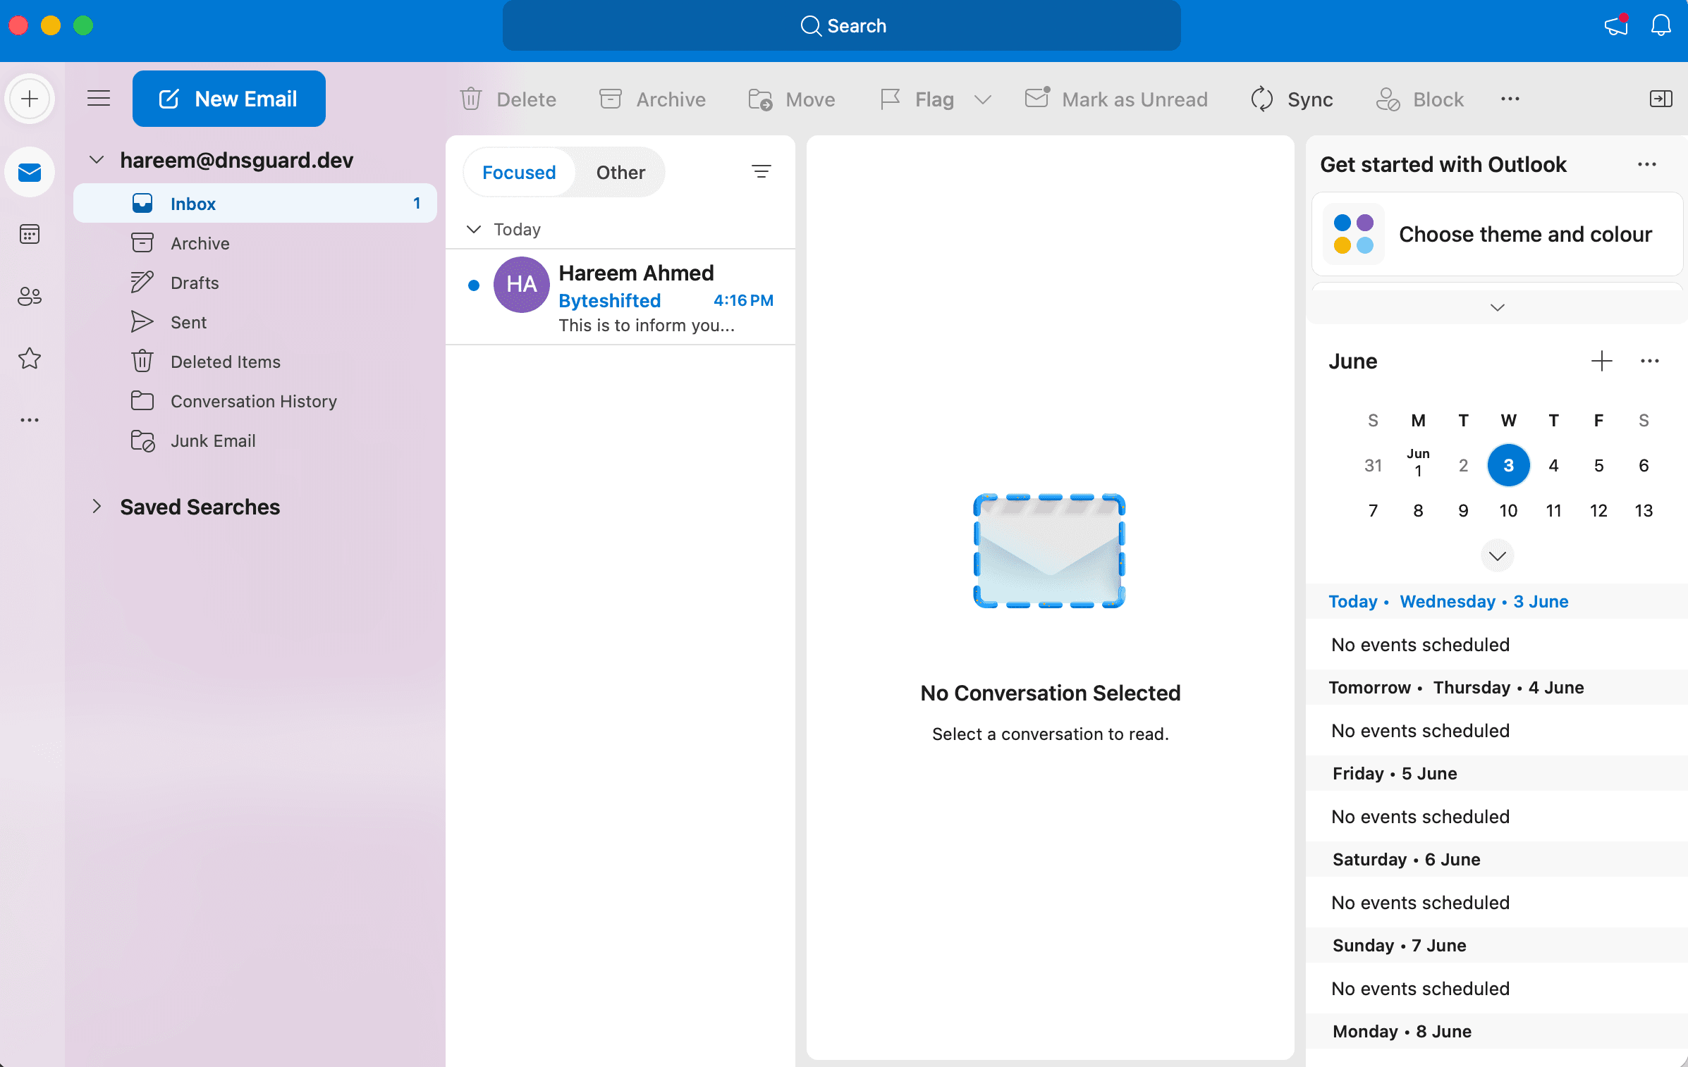Open the Sent folder

pyautogui.click(x=255, y=322)
